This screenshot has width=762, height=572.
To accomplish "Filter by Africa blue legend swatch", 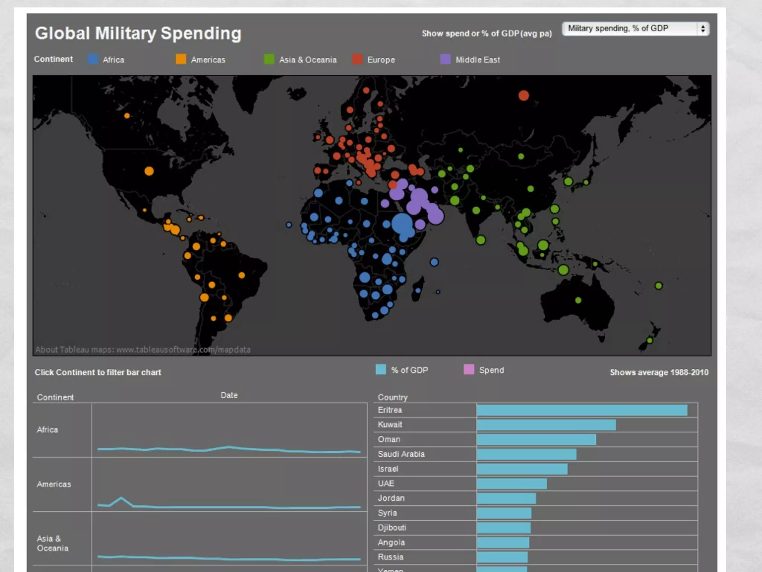I will 93,59.
